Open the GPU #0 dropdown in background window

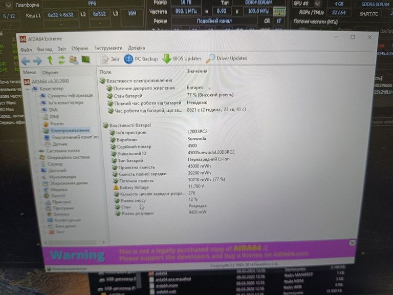tap(317, 4)
